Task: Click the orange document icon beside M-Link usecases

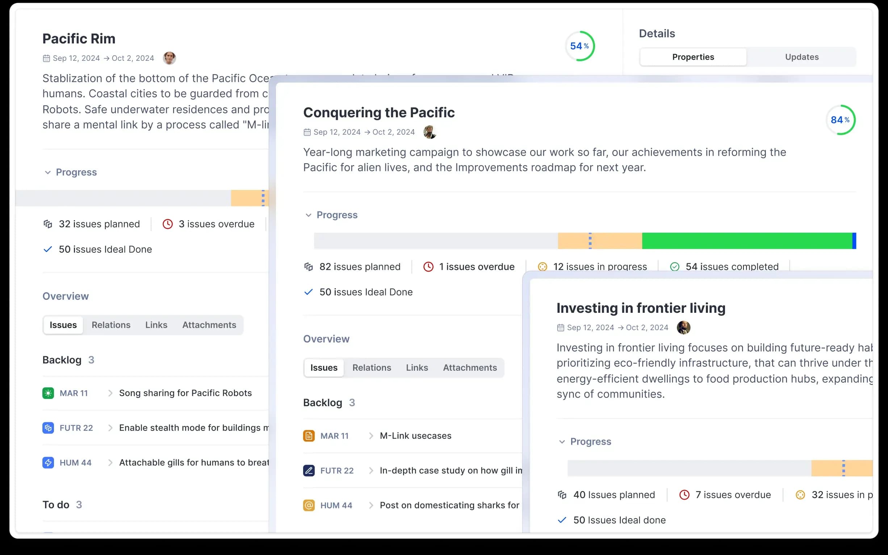Action: point(309,436)
